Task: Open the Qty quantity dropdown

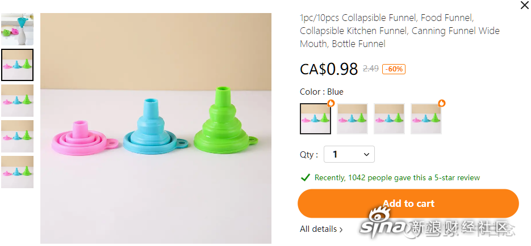Action: point(349,154)
